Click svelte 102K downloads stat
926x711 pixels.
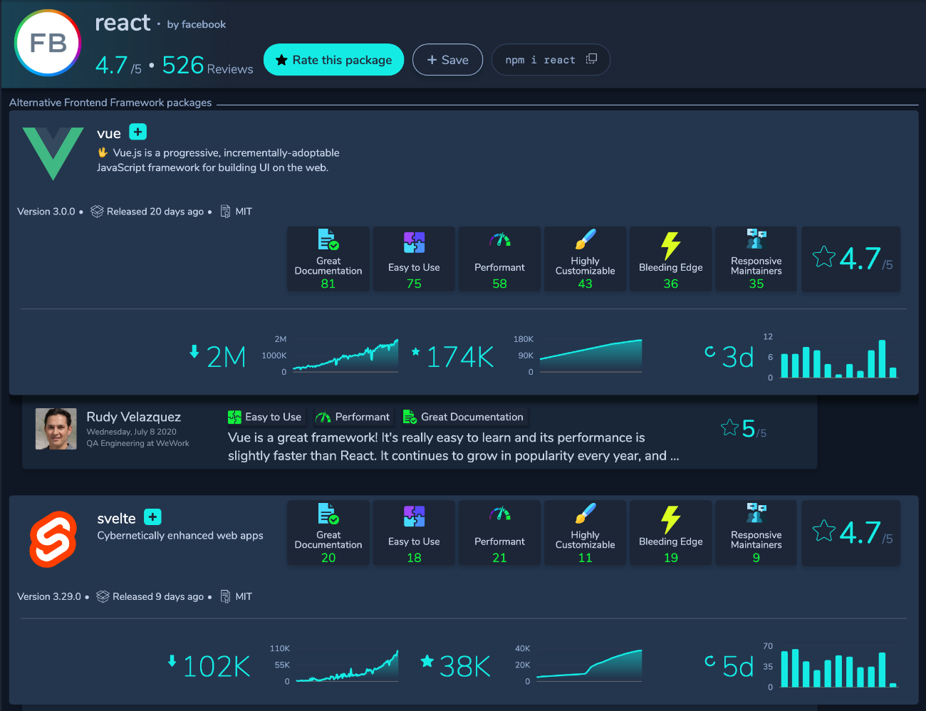point(209,666)
